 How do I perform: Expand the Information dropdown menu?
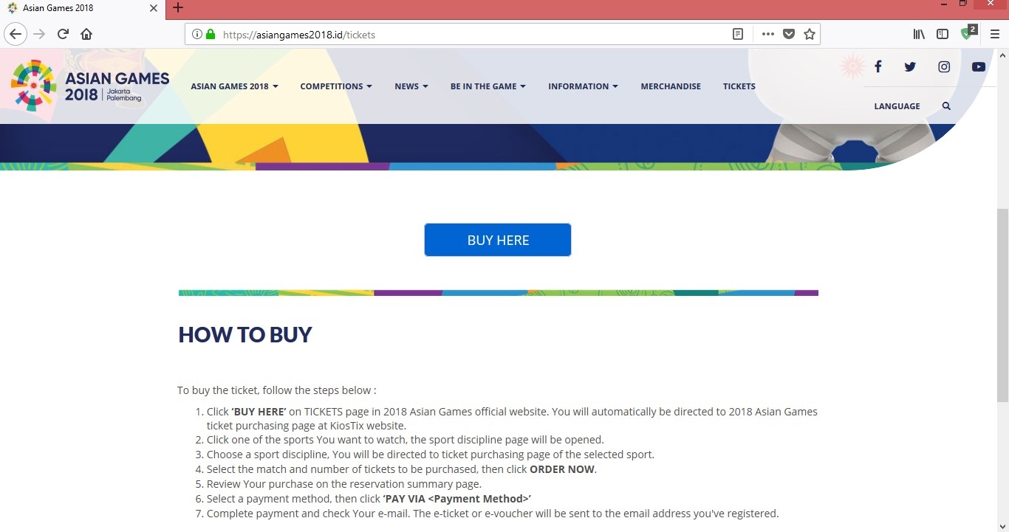pyautogui.click(x=583, y=86)
